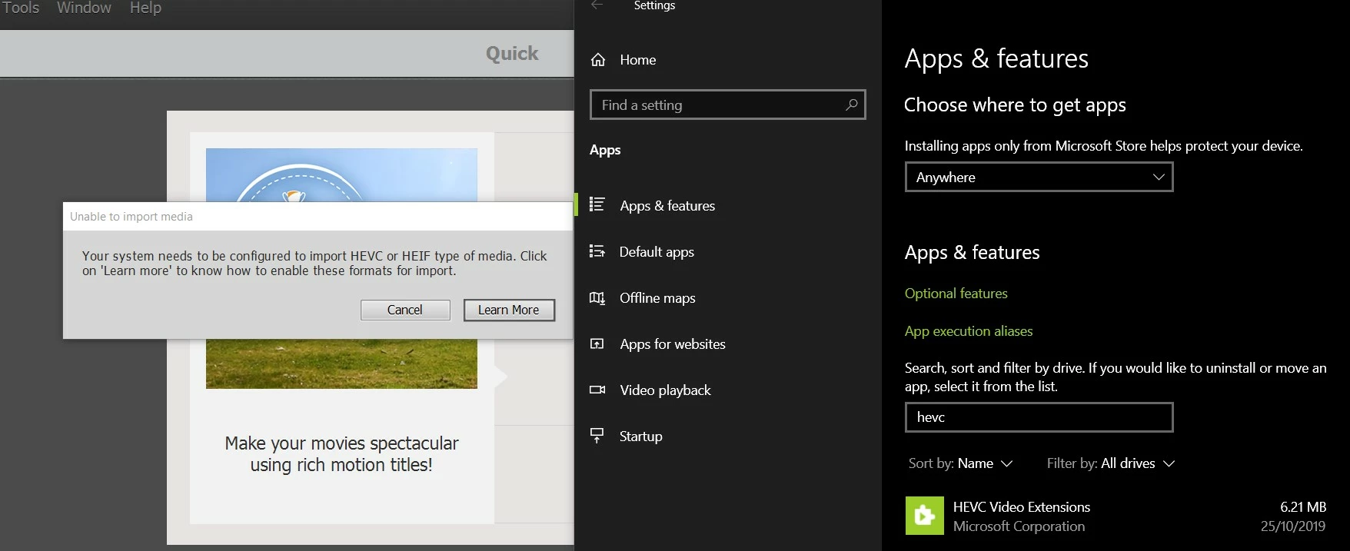Go to Home in Settings
Image resolution: width=1350 pixels, height=551 pixels.
[x=638, y=60]
